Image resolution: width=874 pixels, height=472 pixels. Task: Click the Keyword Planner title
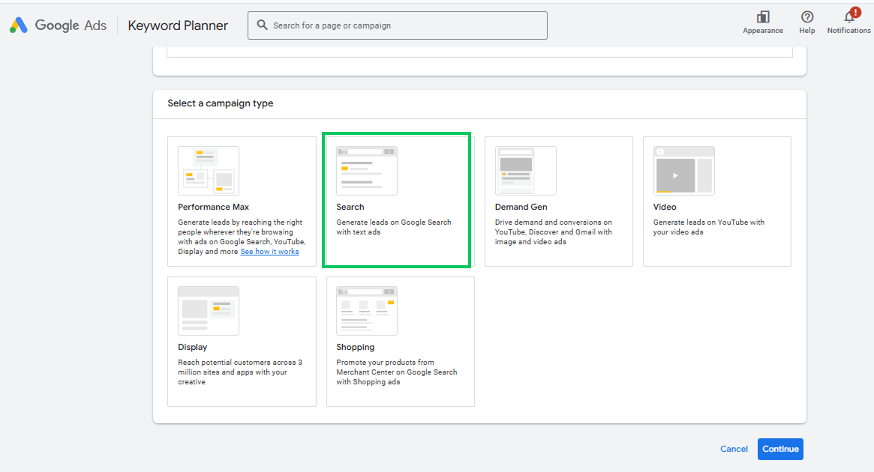click(x=178, y=25)
